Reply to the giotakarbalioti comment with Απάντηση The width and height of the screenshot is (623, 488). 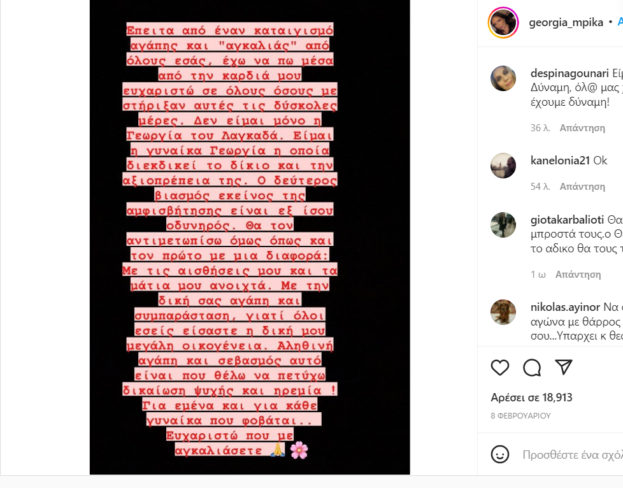click(x=578, y=275)
